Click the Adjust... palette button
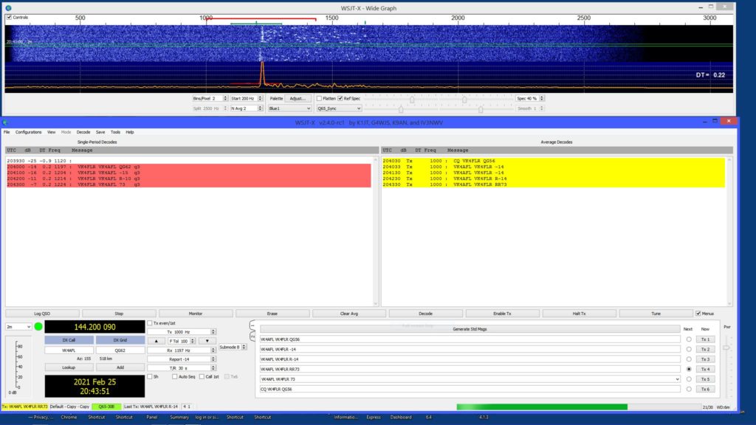 [298, 98]
